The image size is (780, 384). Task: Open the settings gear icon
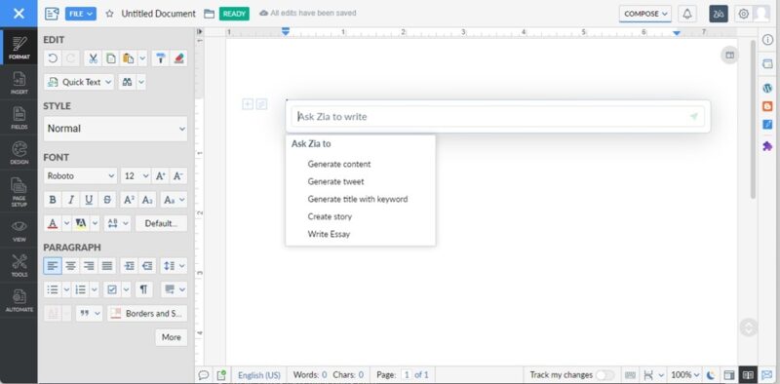[x=743, y=14]
